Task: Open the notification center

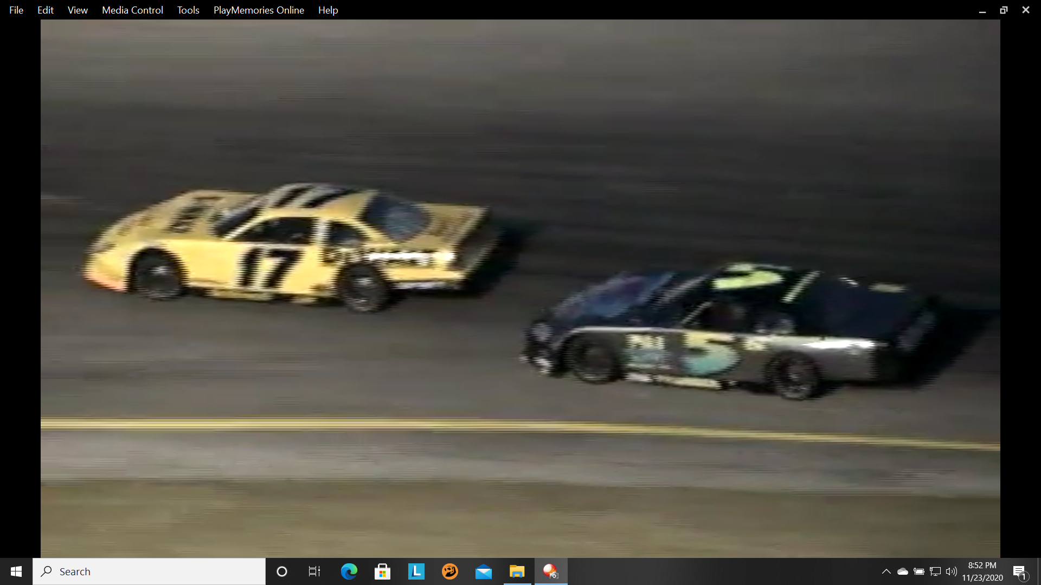Action: click(1018, 571)
